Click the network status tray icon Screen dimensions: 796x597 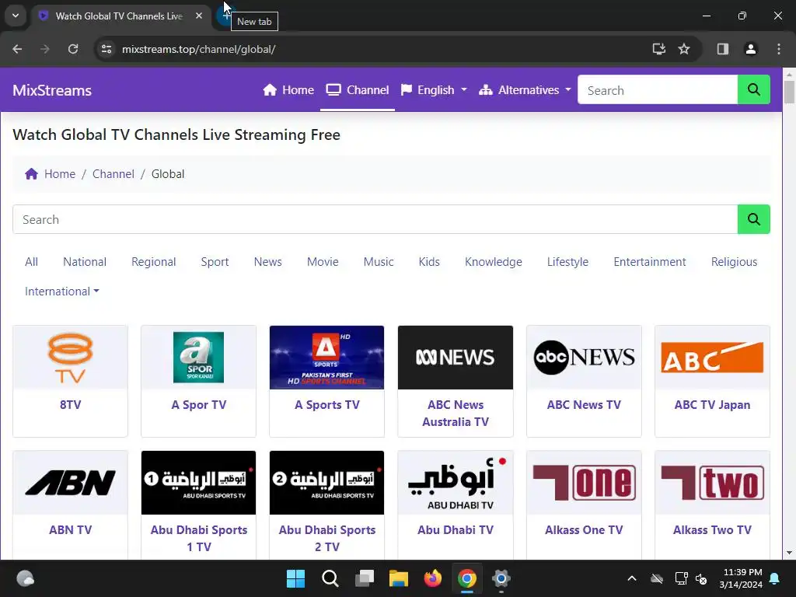681,578
